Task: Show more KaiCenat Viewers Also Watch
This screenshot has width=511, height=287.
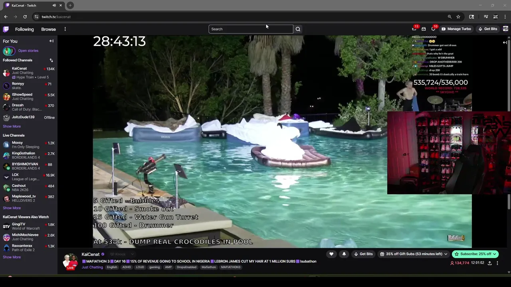Action: (12, 257)
